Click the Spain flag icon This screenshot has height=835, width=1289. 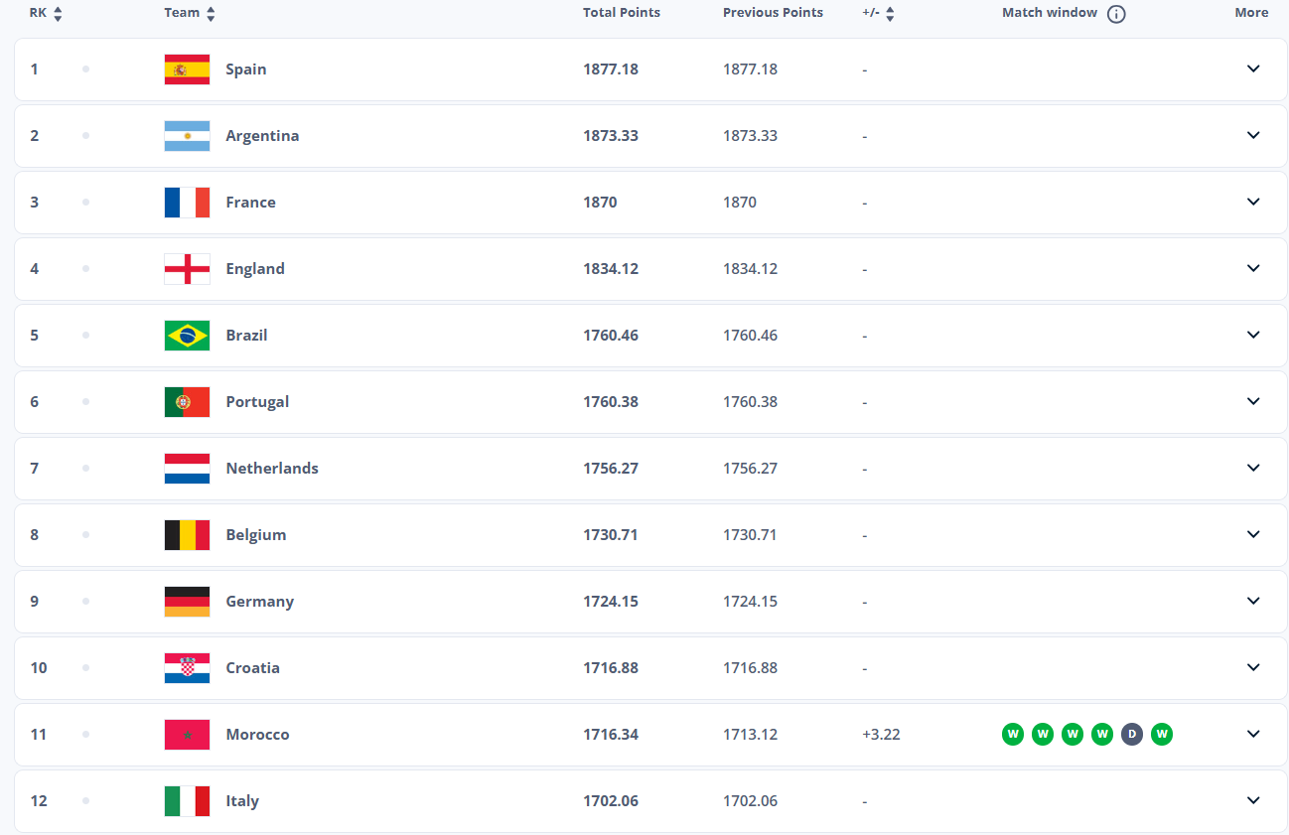click(187, 70)
